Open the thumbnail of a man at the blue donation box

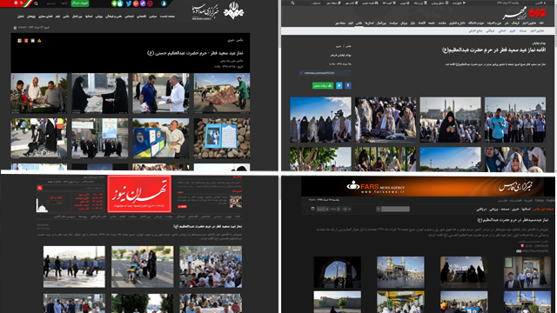coord(161,138)
